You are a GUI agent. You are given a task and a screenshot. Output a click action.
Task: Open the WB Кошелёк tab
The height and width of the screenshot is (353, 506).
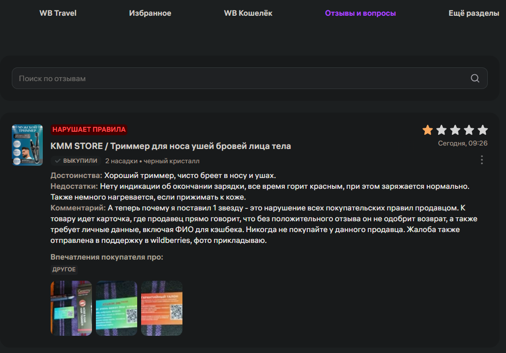pos(248,13)
